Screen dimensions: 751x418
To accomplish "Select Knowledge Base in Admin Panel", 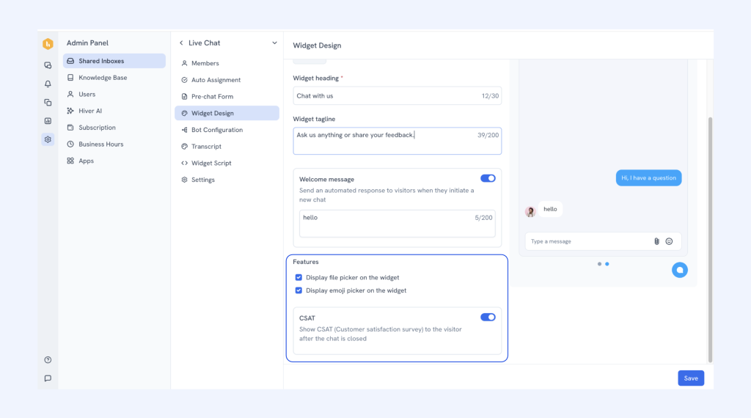I will [x=102, y=78].
